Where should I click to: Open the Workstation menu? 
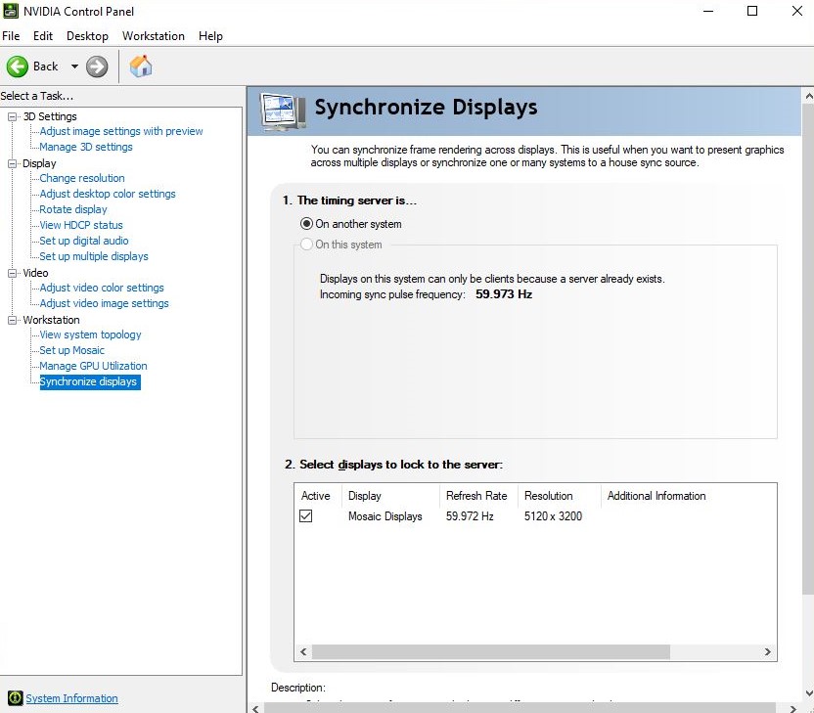[x=154, y=36]
